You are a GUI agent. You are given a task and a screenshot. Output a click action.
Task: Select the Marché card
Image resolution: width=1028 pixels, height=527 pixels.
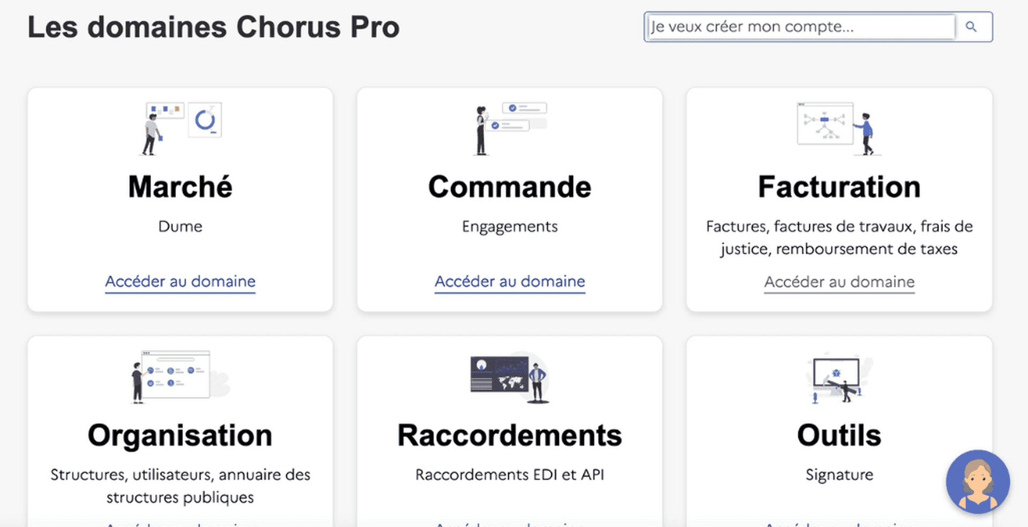(x=180, y=199)
